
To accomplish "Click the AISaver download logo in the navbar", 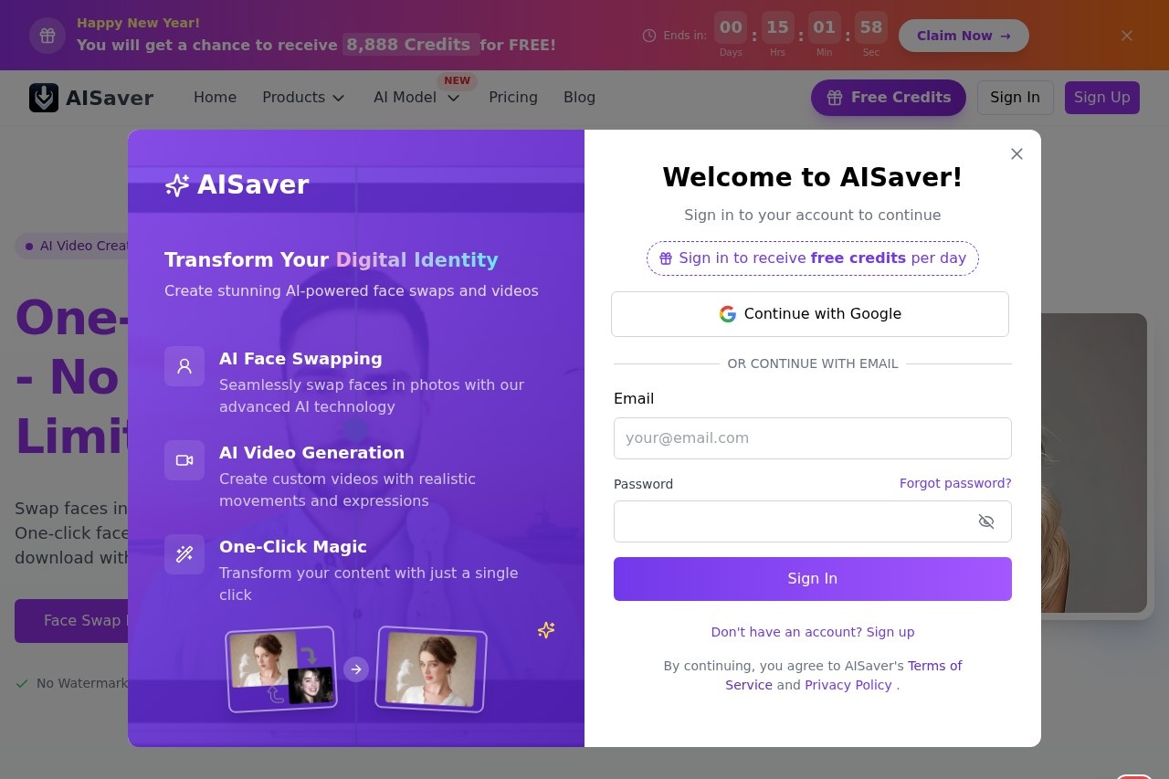I will (x=43, y=97).
